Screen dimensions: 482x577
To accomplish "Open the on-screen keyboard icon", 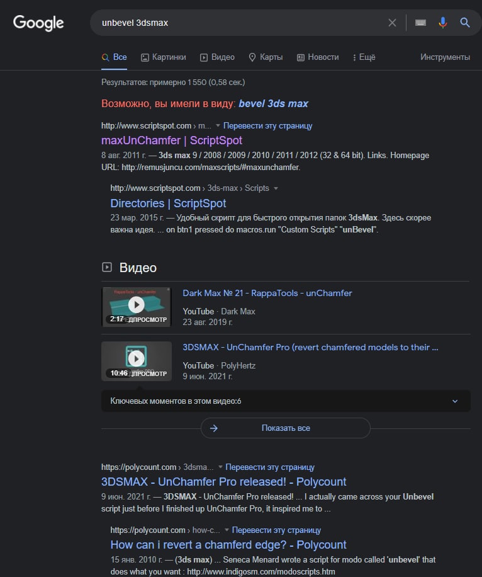I will [x=420, y=23].
